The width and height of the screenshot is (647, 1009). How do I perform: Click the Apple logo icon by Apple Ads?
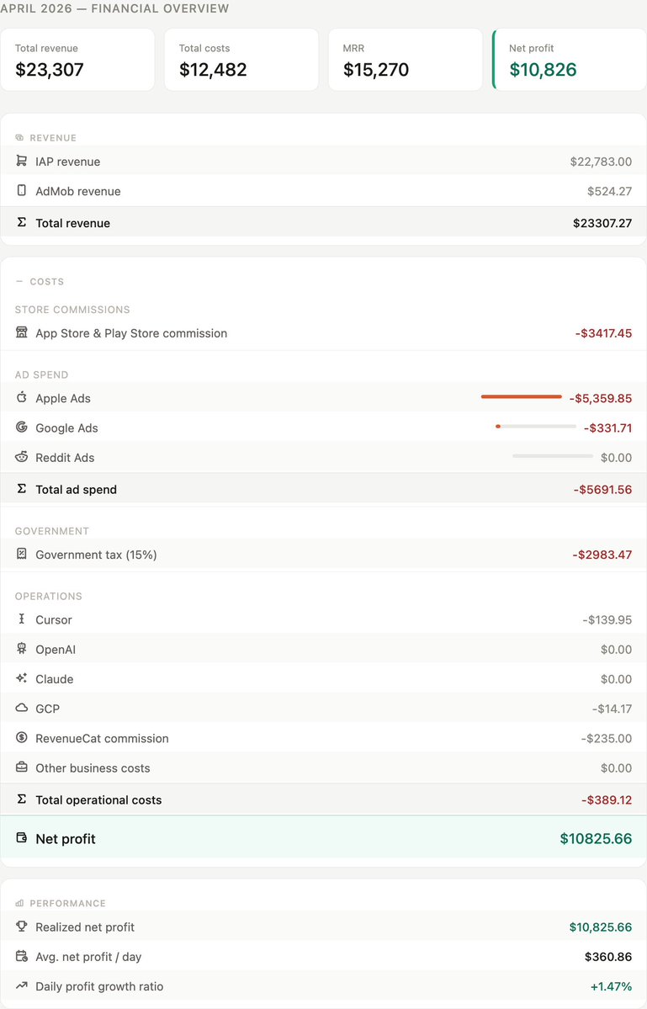[x=21, y=397]
